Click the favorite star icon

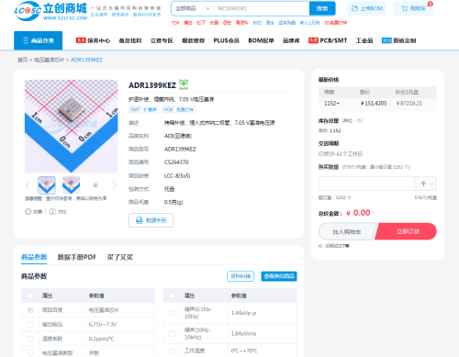[28, 211]
